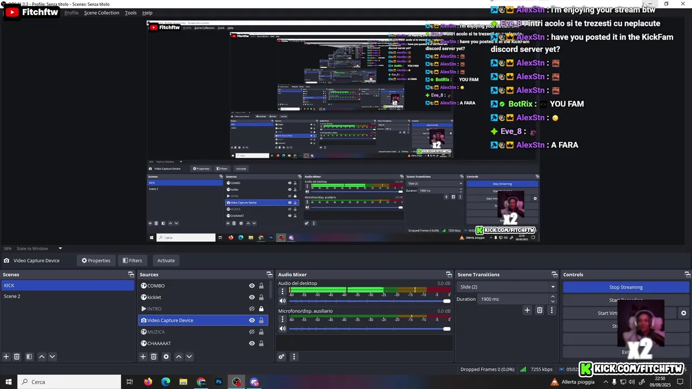The width and height of the screenshot is (692, 389).
Task: Mute Audio del desktop speaker icon
Action: pyautogui.click(x=282, y=301)
